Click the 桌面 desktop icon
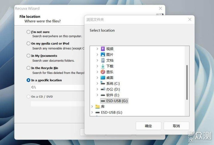Viewport: 214px width, 145px height. [x=103, y=78]
